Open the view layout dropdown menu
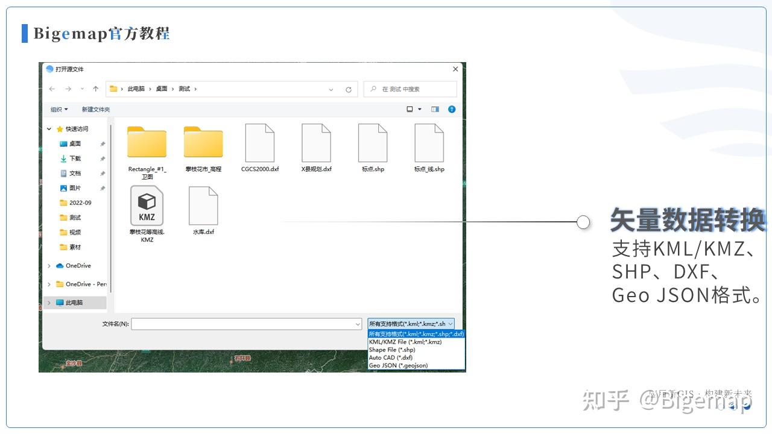 [419, 109]
